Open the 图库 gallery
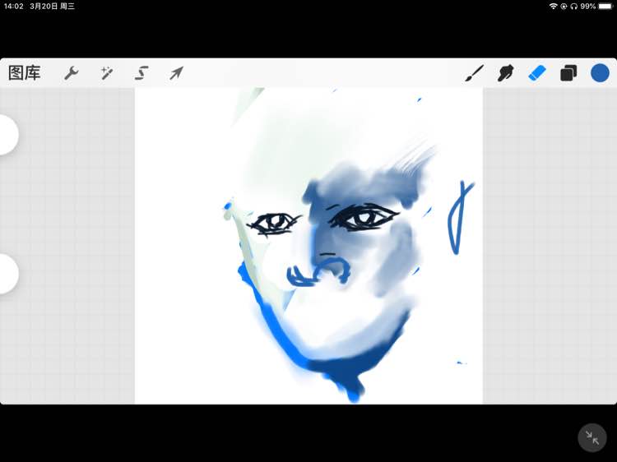This screenshot has height=462, width=617. pos(25,73)
